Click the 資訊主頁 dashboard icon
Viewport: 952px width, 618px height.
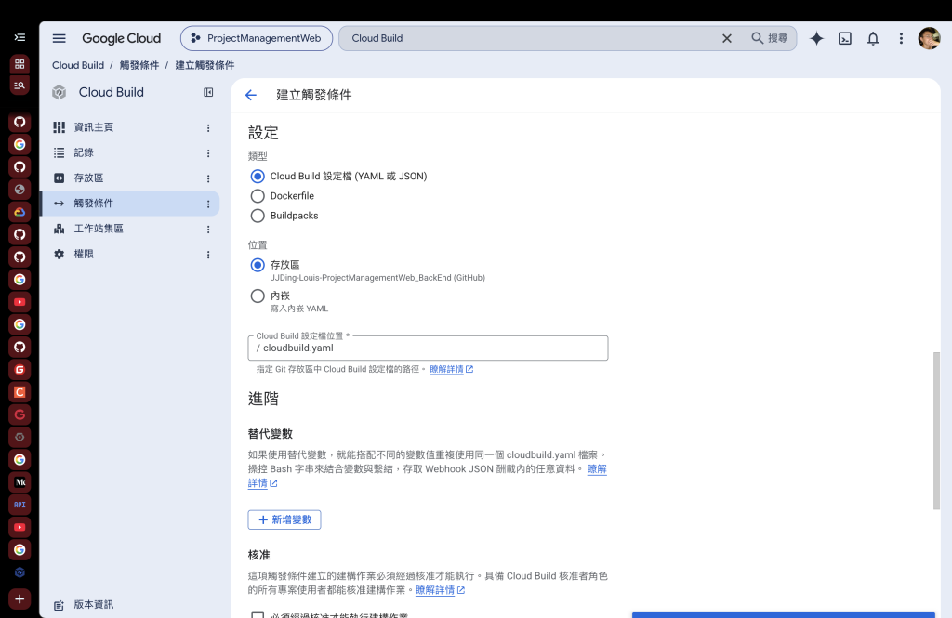pyautogui.click(x=59, y=127)
